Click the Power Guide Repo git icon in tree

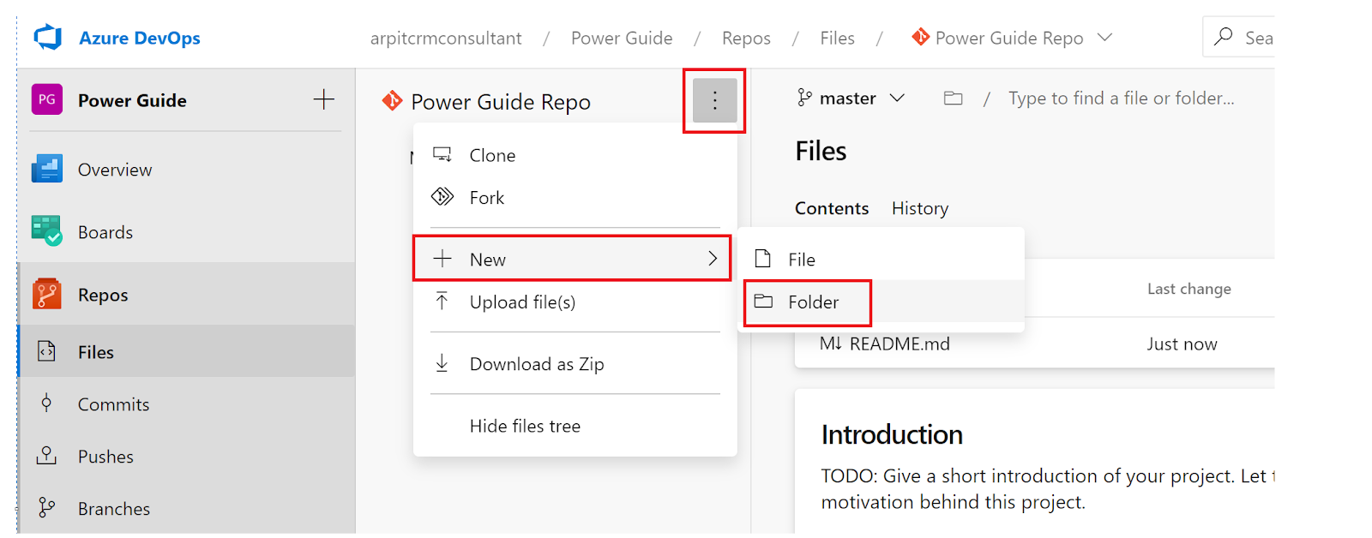click(x=392, y=101)
